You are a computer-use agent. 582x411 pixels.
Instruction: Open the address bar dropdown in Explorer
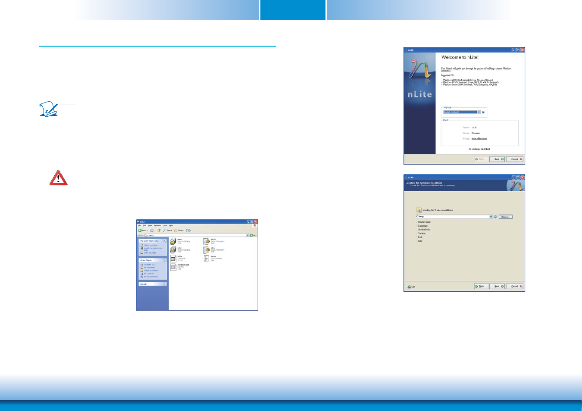tap(247, 235)
